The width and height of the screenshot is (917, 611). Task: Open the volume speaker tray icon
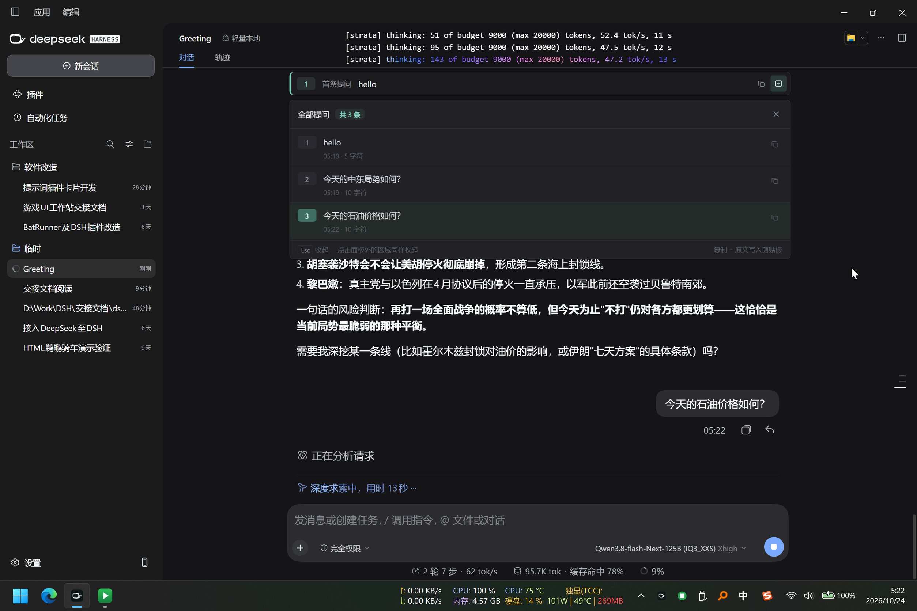[809, 595]
